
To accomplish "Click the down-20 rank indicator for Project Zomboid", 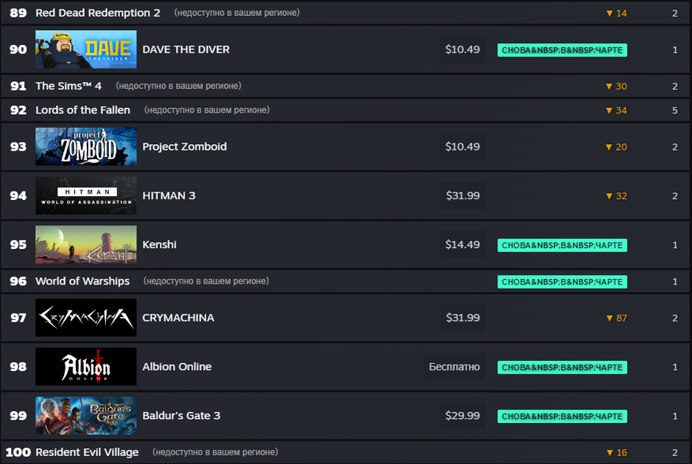I will 616,147.
